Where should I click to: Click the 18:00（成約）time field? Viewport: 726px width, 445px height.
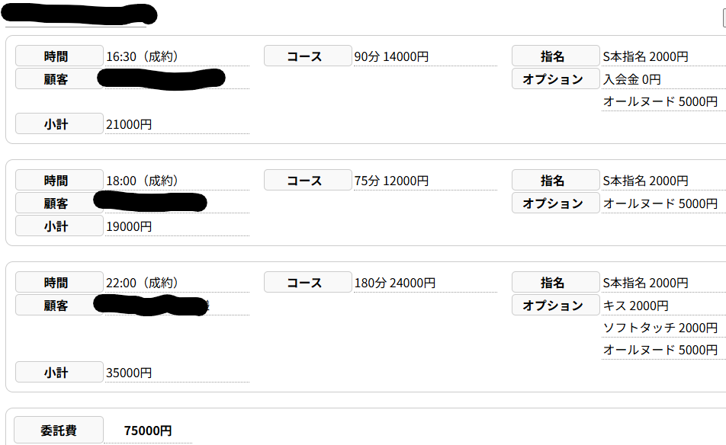coord(142,181)
